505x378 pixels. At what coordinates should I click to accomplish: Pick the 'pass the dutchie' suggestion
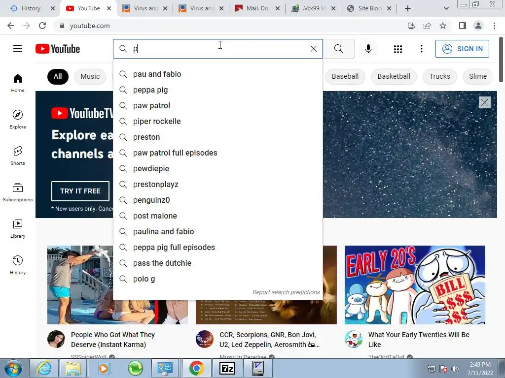[x=217, y=263]
